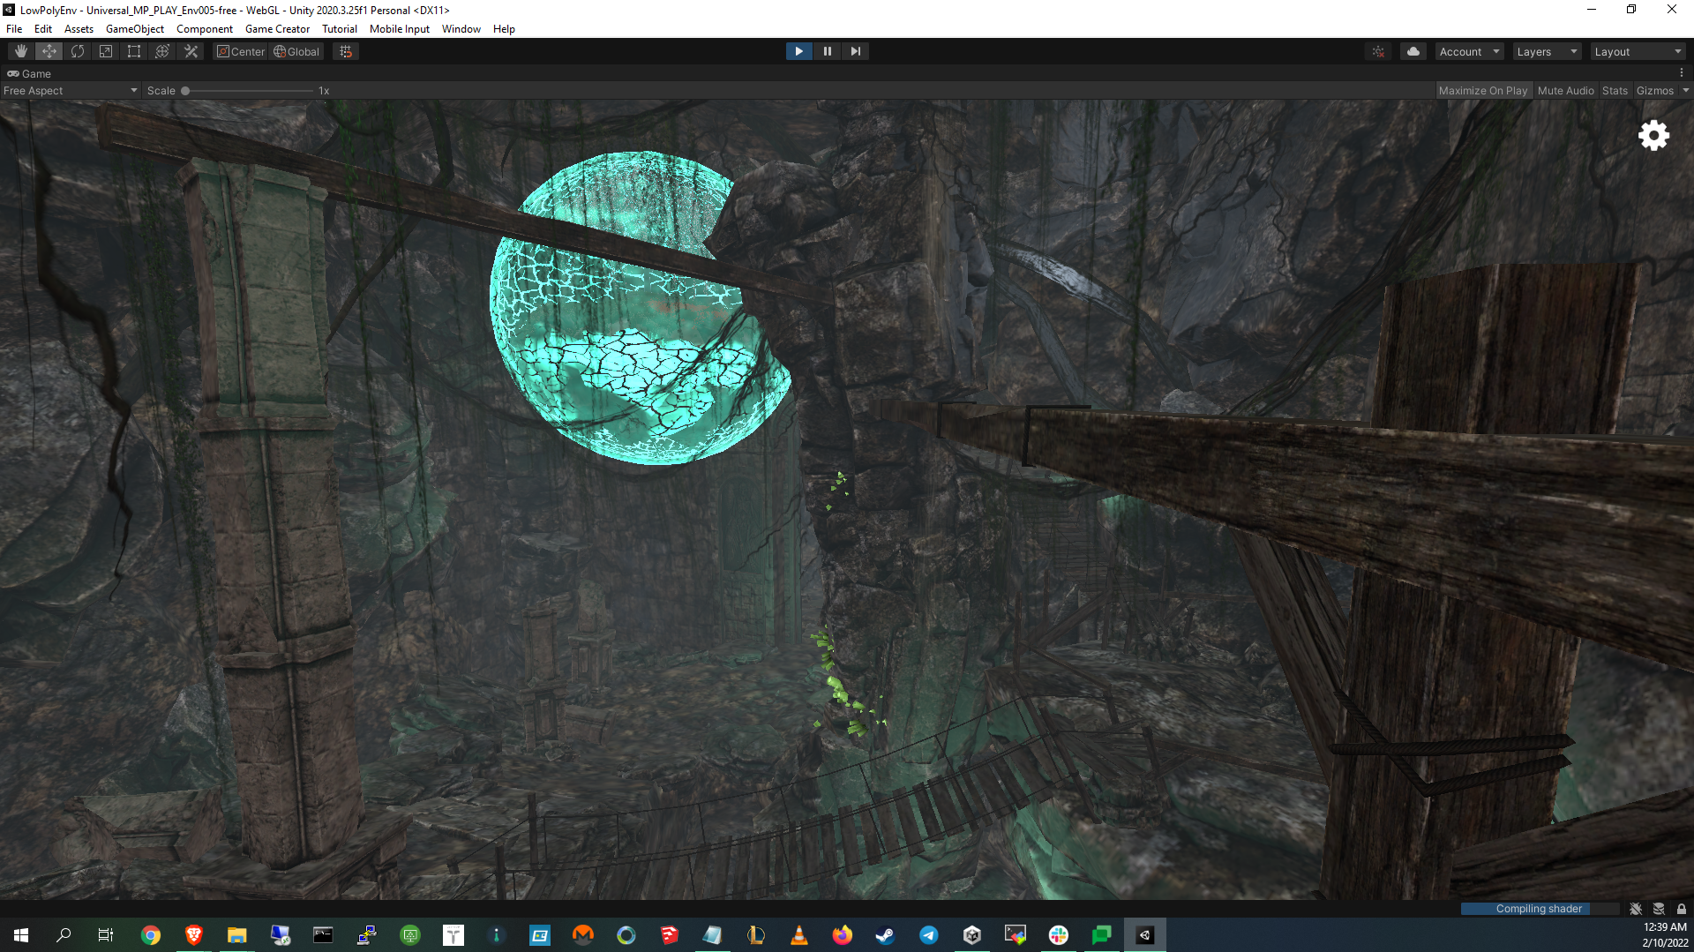The width and height of the screenshot is (1694, 952).
Task: Click the Scale slider handle
Action: [185, 90]
